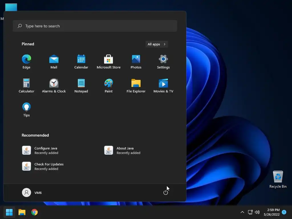Open File Explorer from the taskbar
Viewport: 292px width, 219px height.
(x=22, y=212)
